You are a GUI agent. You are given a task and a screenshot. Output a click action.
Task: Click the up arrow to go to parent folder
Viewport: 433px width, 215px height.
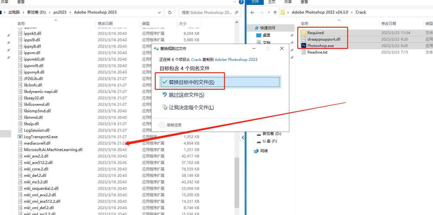coord(275,12)
